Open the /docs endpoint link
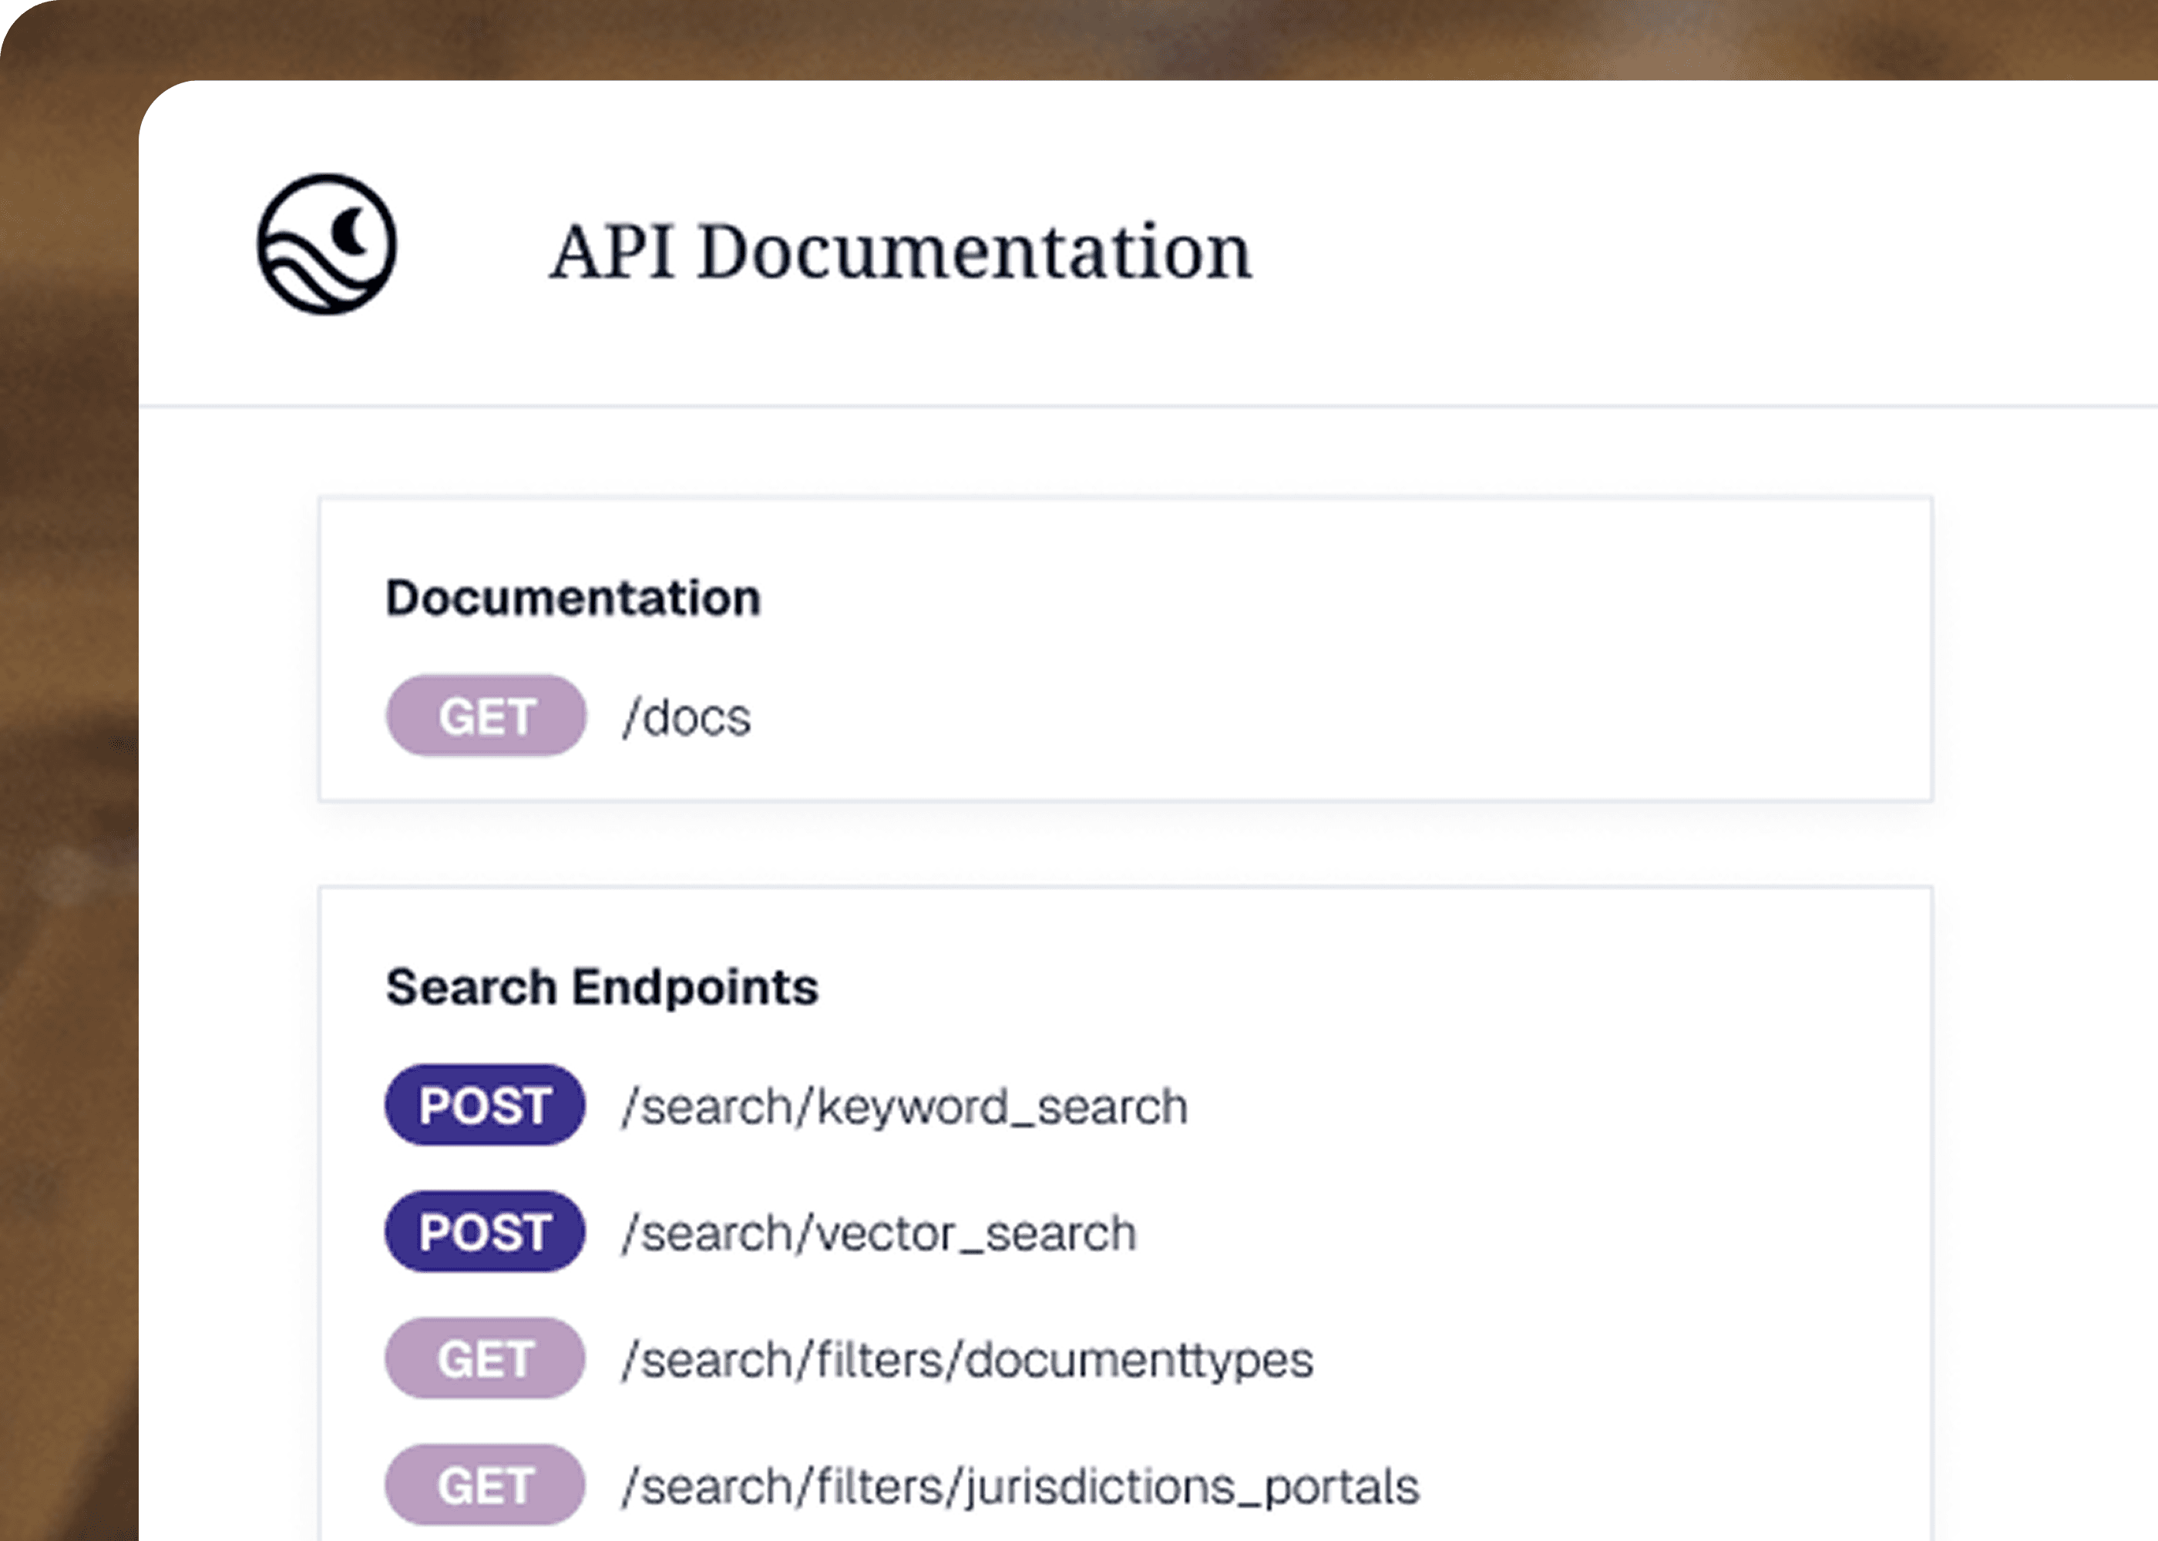This screenshot has width=2158, height=1541. coord(687,717)
